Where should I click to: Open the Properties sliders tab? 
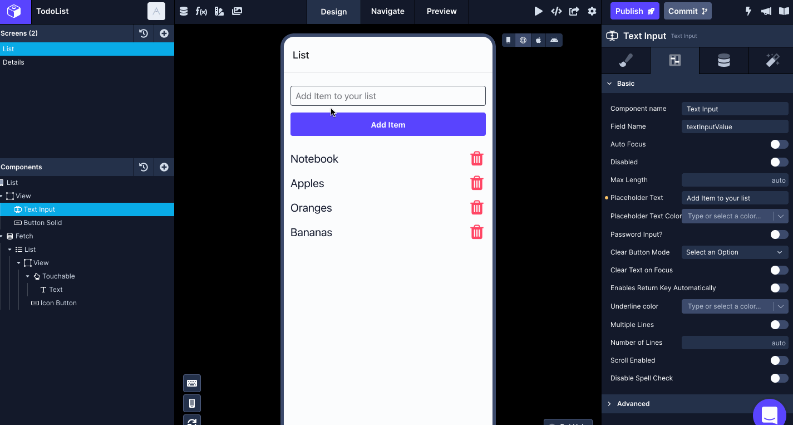[674, 61]
